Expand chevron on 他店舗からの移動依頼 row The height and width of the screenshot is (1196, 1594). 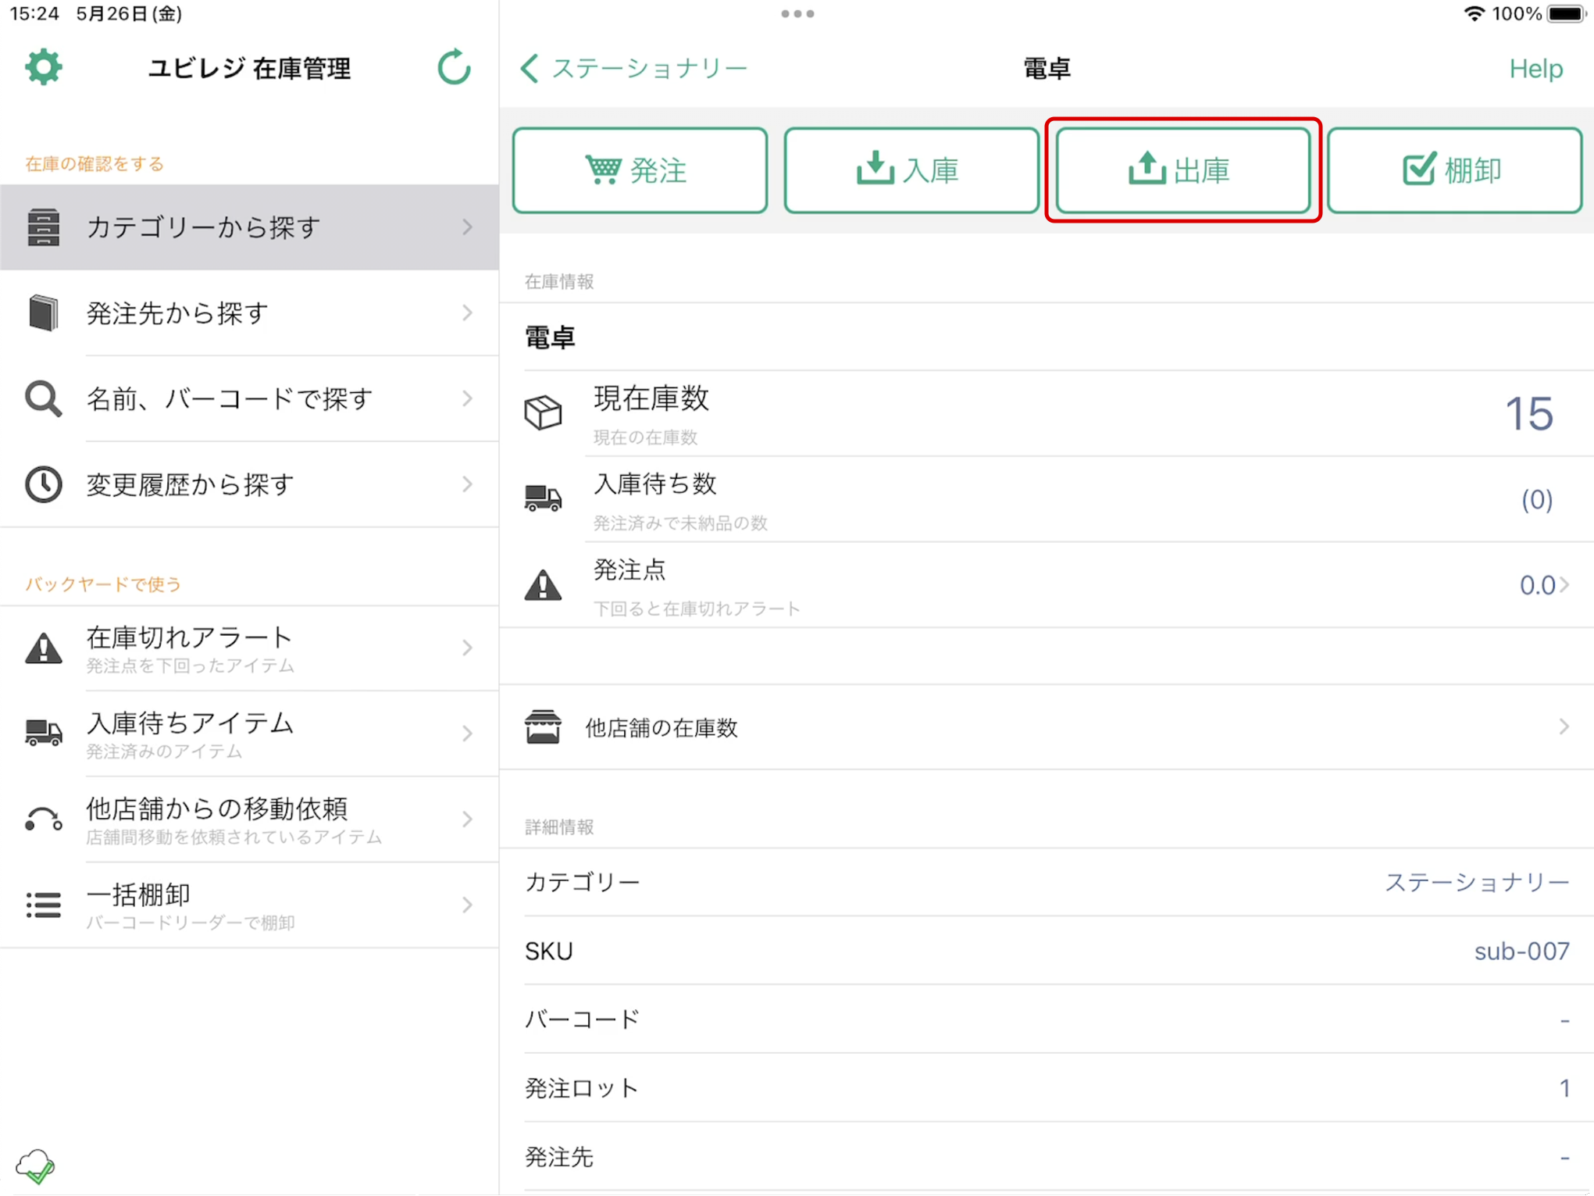click(x=468, y=819)
